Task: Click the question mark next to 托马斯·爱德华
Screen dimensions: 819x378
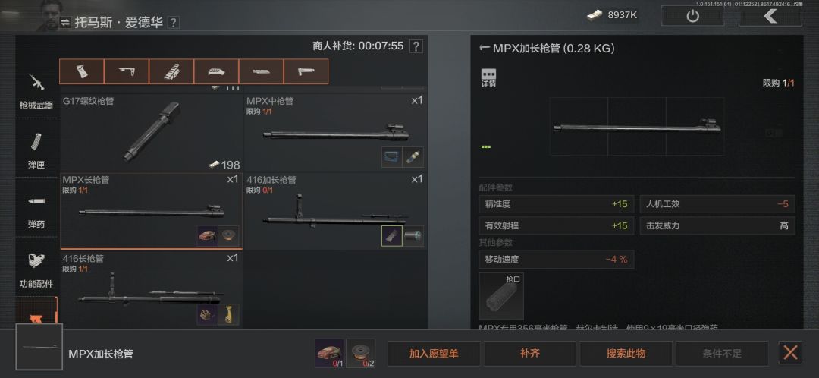Action: pos(174,23)
